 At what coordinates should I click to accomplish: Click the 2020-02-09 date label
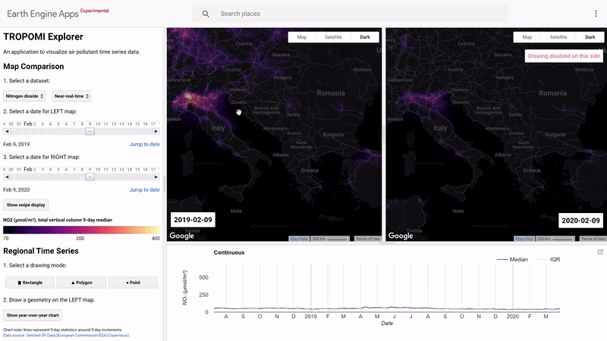[x=580, y=221]
